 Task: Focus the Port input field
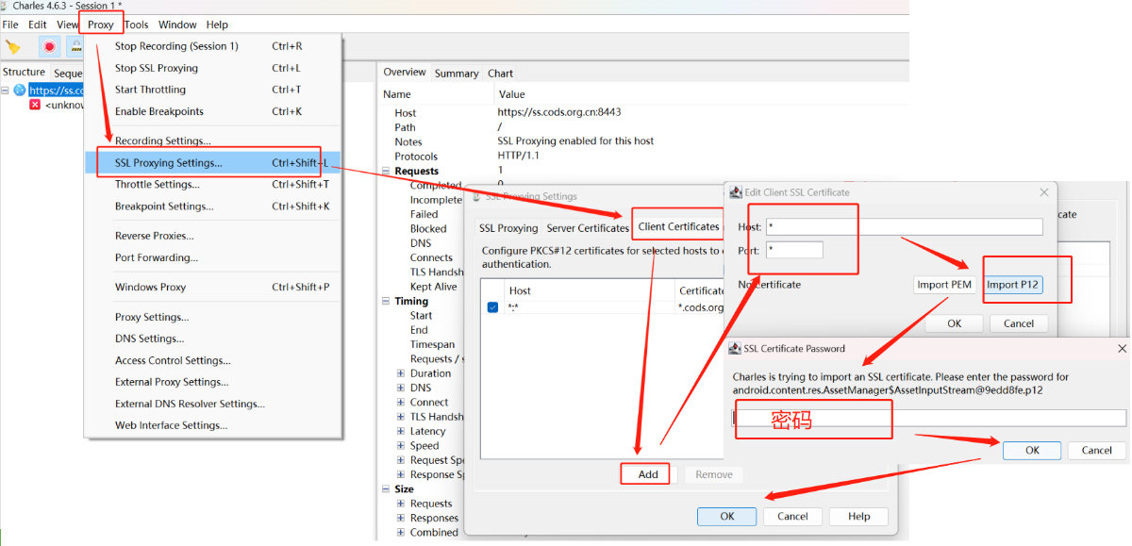click(794, 250)
